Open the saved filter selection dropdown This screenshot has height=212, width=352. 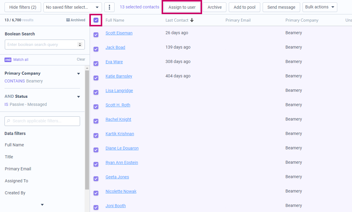click(x=73, y=7)
